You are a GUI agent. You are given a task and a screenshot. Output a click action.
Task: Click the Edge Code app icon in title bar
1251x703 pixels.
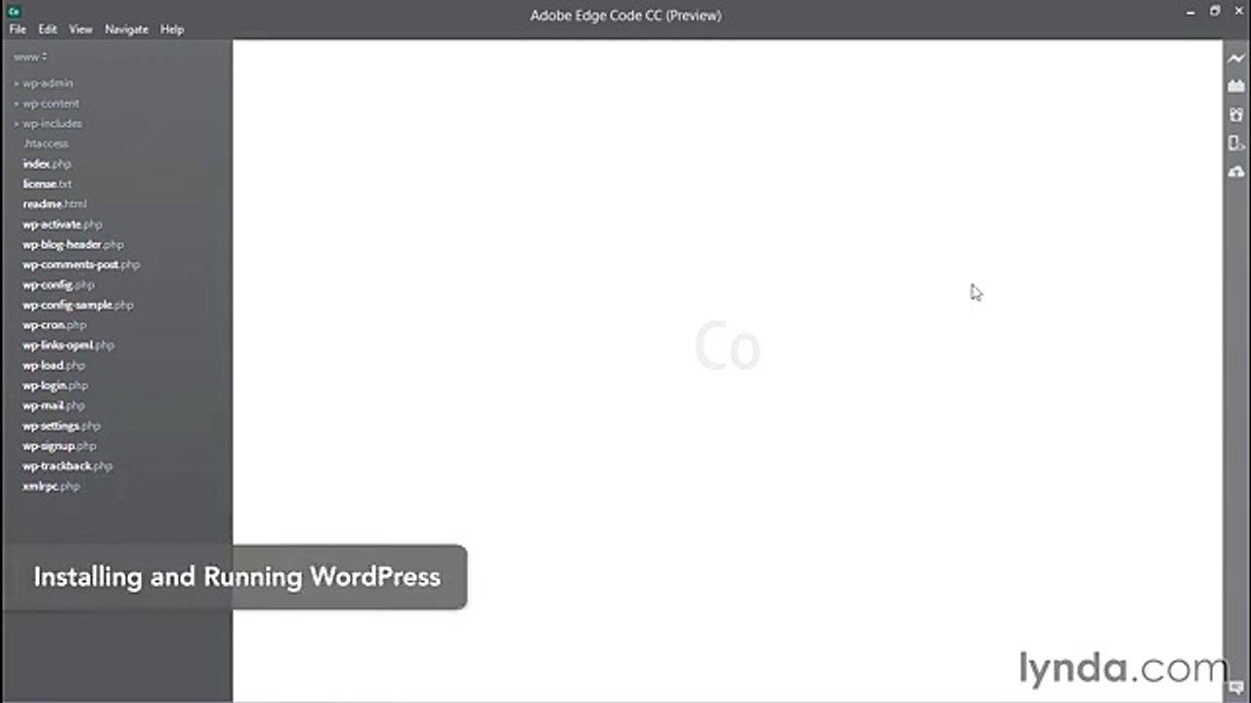(15, 12)
